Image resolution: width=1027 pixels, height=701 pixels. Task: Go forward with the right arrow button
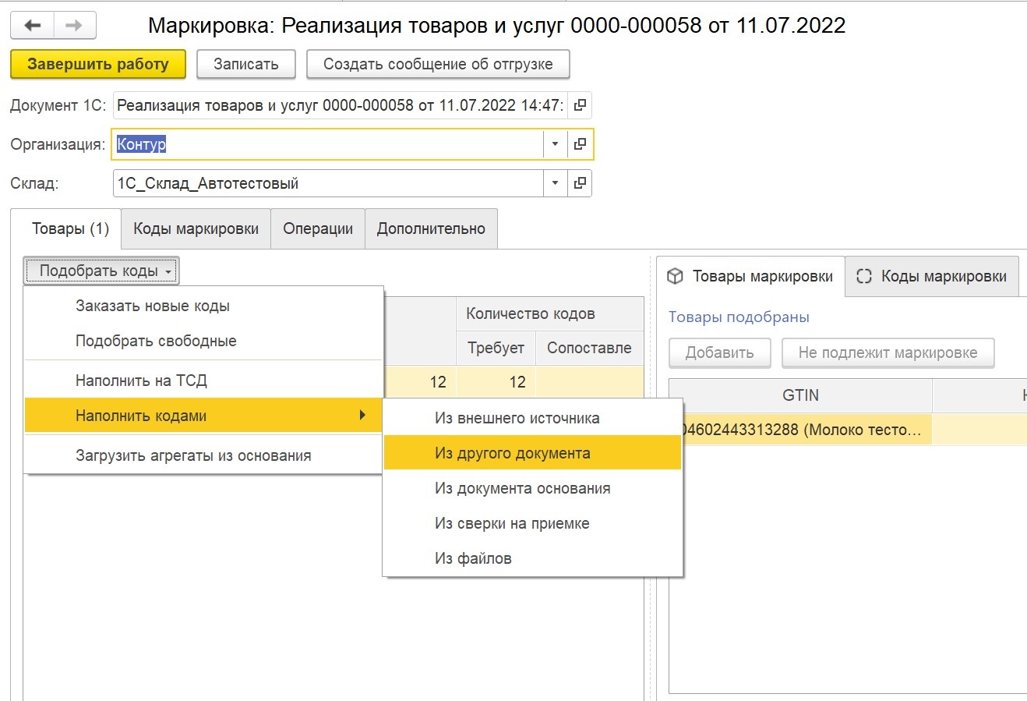pyautogui.click(x=75, y=26)
